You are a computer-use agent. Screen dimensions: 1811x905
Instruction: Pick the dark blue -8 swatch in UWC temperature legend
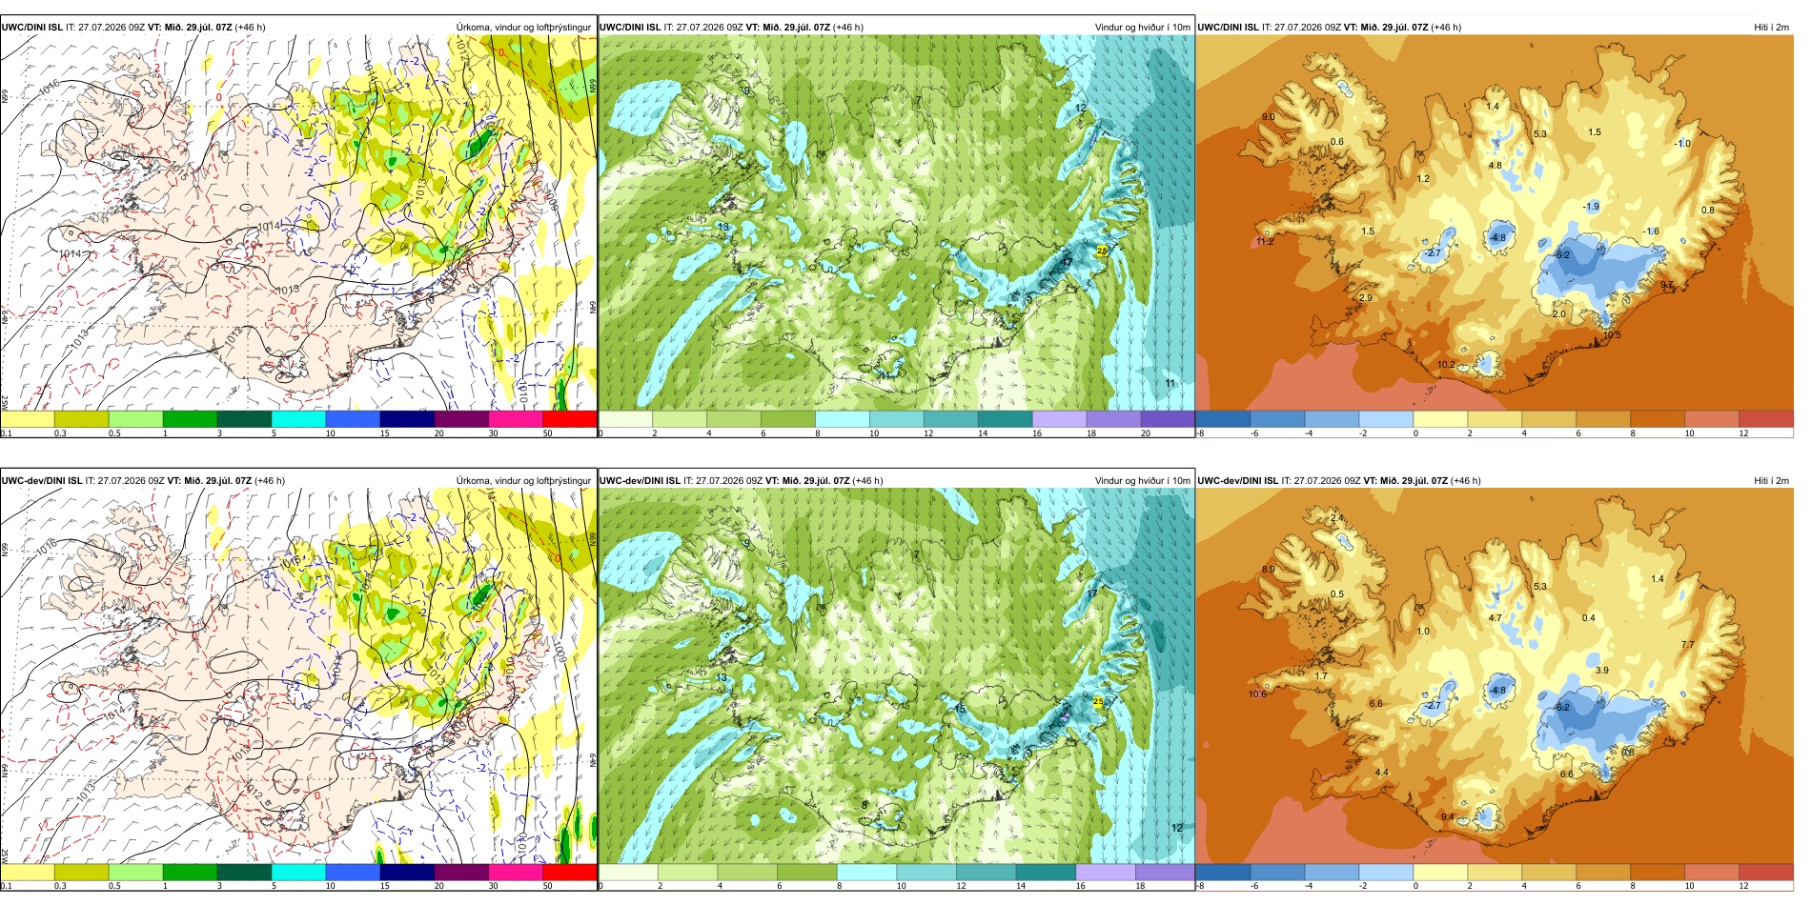click(x=1223, y=418)
